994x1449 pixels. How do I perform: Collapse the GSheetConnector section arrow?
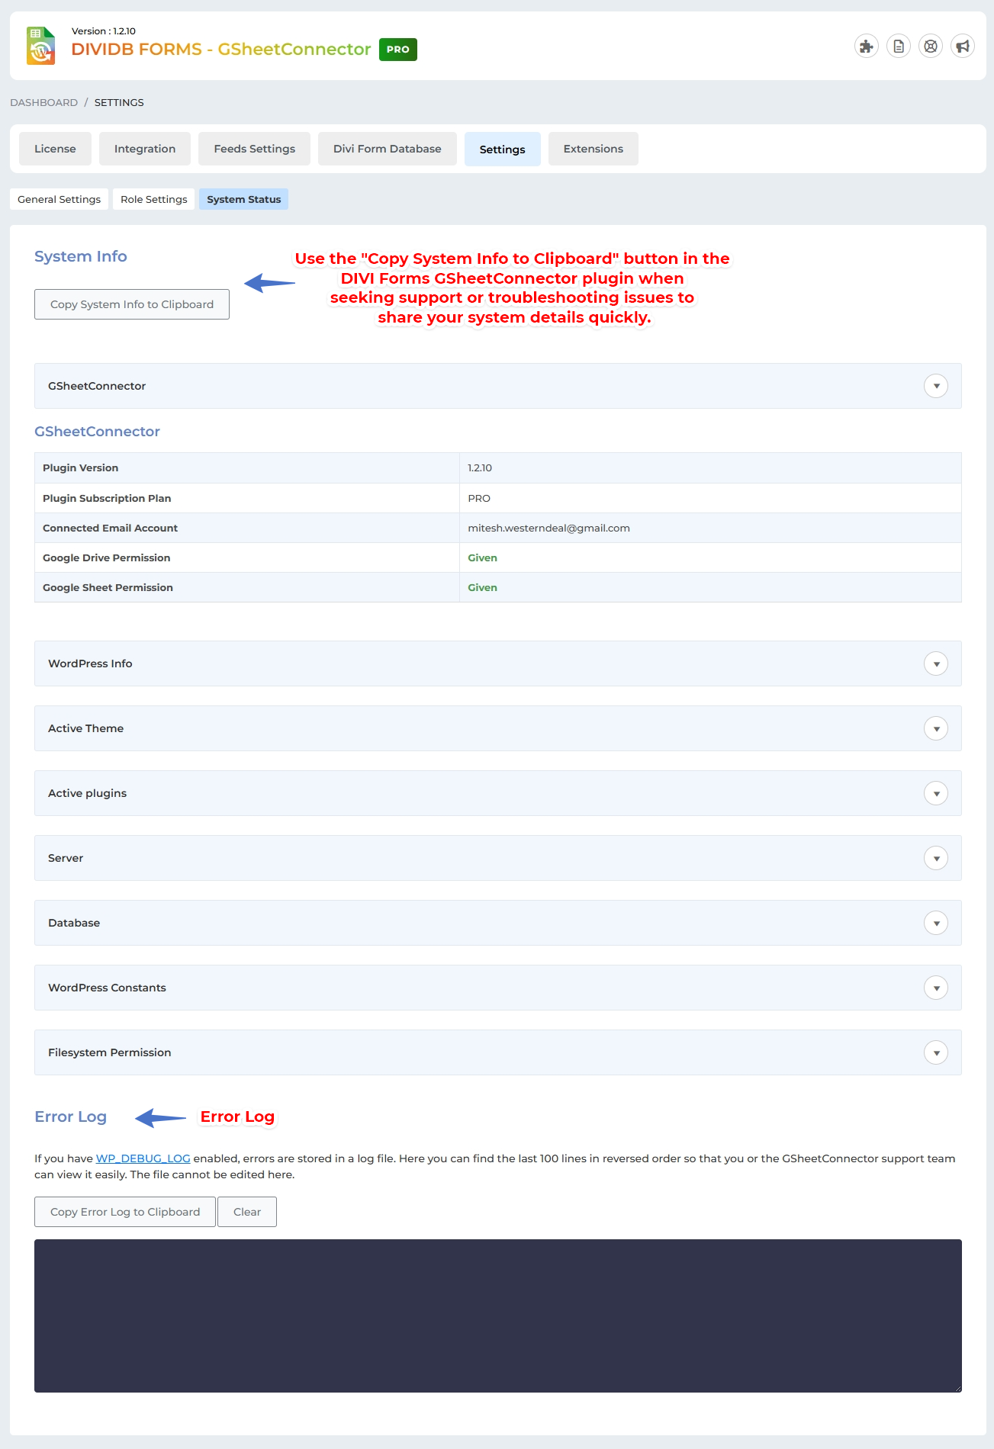point(936,386)
